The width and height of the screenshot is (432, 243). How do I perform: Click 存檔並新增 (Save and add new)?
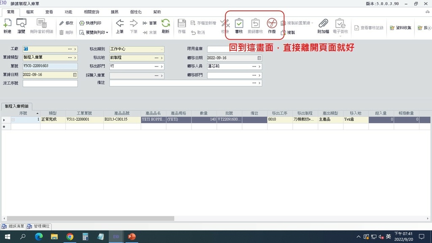point(203,23)
